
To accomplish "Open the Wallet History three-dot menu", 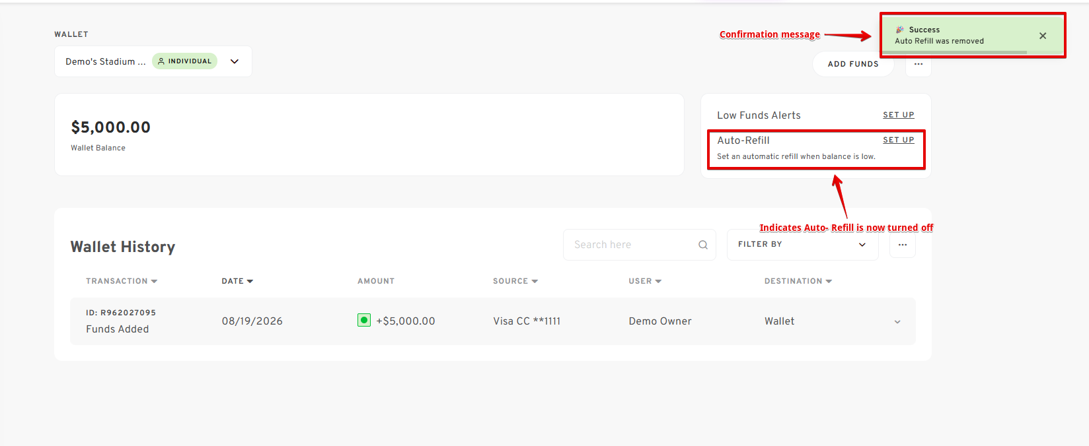I will (x=903, y=245).
